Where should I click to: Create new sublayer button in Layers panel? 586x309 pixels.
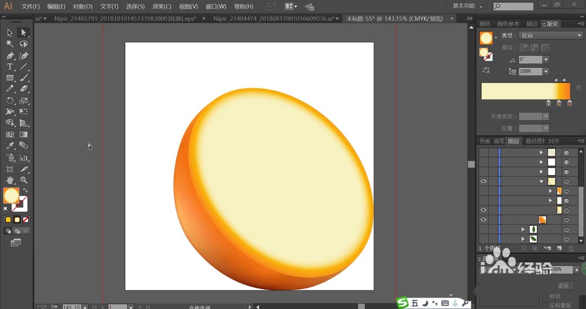(x=547, y=248)
